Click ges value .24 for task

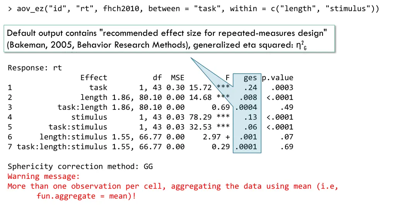251,87
